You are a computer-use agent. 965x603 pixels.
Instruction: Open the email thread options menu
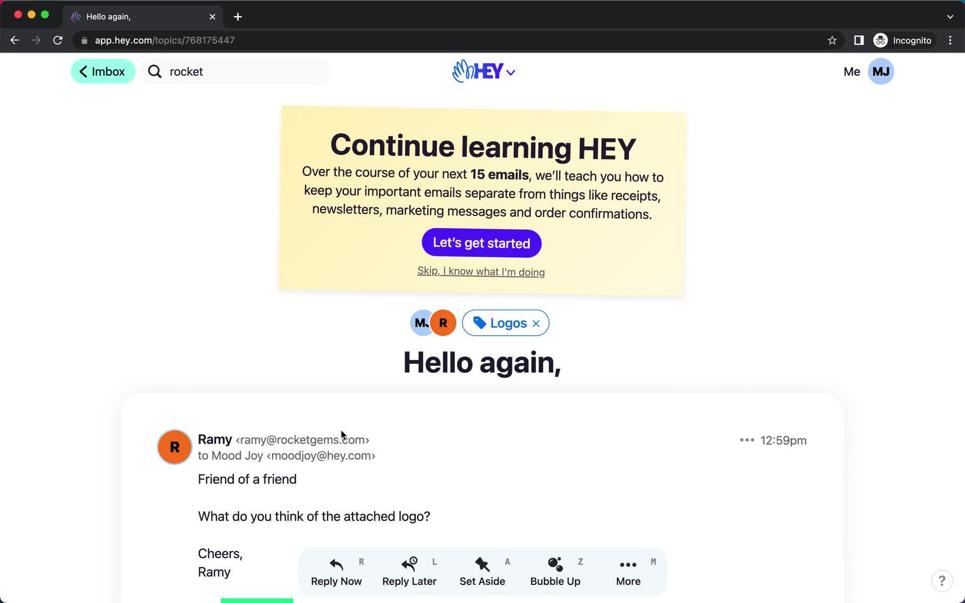pyautogui.click(x=627, y=570)
